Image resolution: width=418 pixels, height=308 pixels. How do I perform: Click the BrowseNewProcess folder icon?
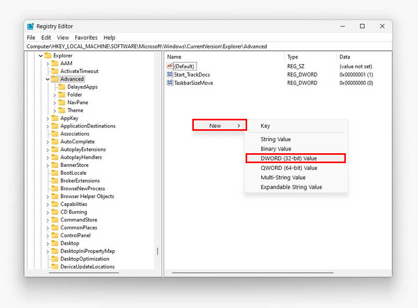pos(55,188)
